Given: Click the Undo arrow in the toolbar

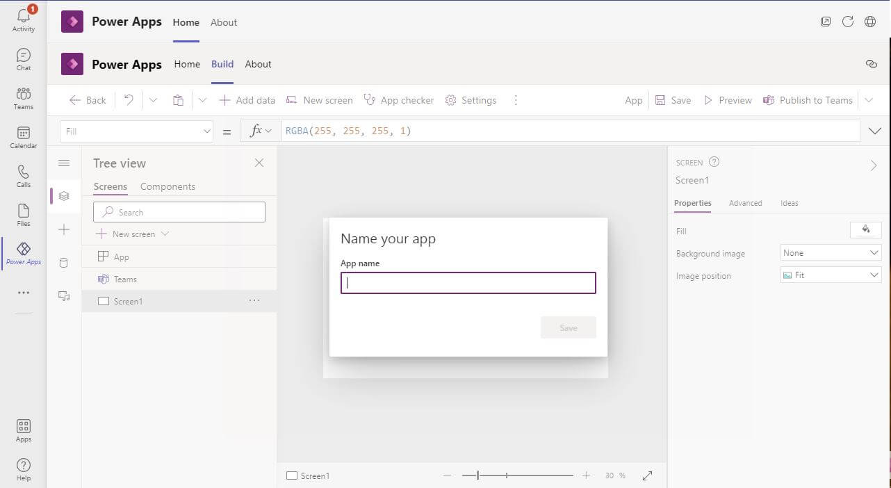Looking at the screenshot, I should [127, 99].
